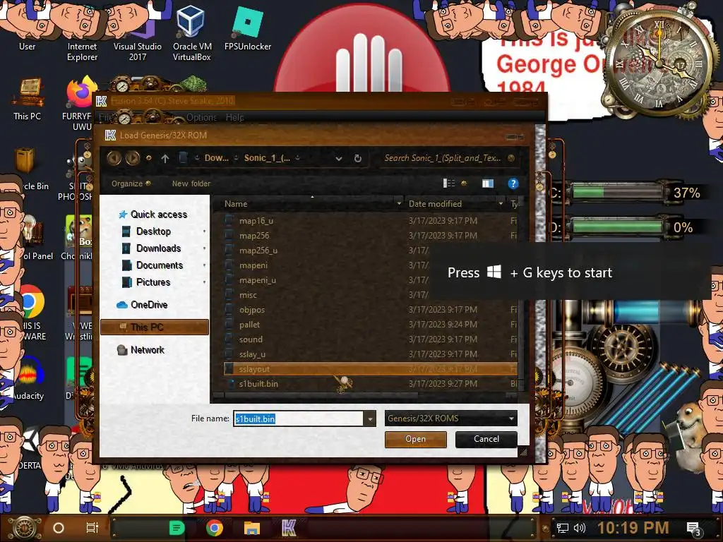Toggle the preview pane icon
The height and width of the screenshot is (542, 723).
pyautogui.click(x=487, y=183)
